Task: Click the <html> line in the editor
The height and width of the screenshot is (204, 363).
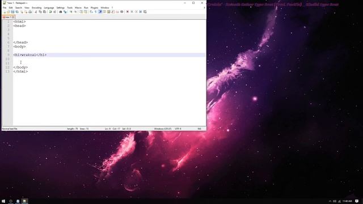Action: pos(19,22)
